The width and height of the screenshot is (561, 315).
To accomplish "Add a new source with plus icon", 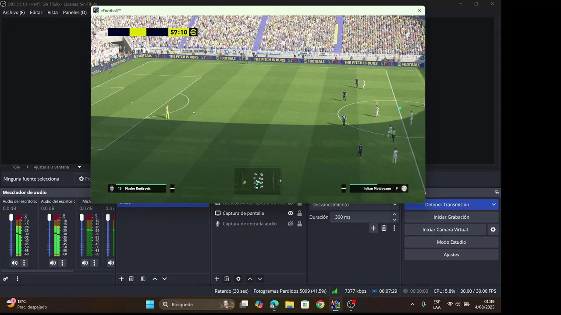I will (217, 279).
